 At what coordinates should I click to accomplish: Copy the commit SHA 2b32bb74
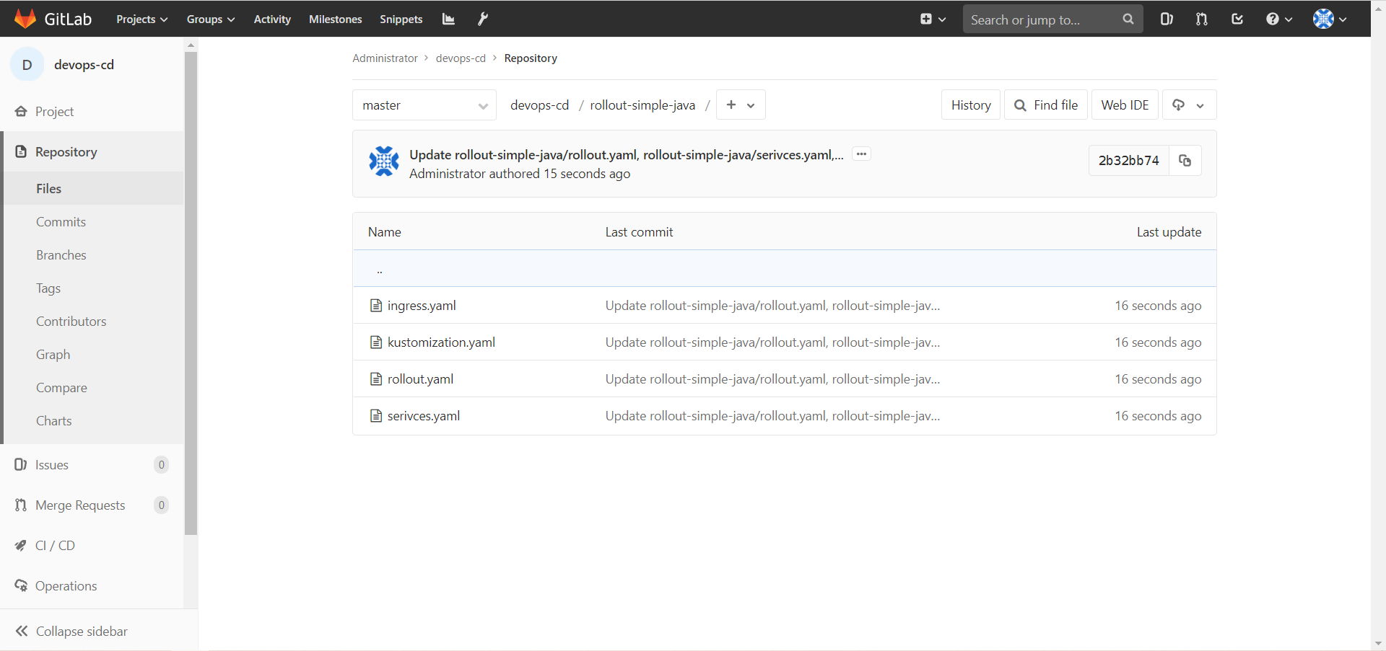1185,160
